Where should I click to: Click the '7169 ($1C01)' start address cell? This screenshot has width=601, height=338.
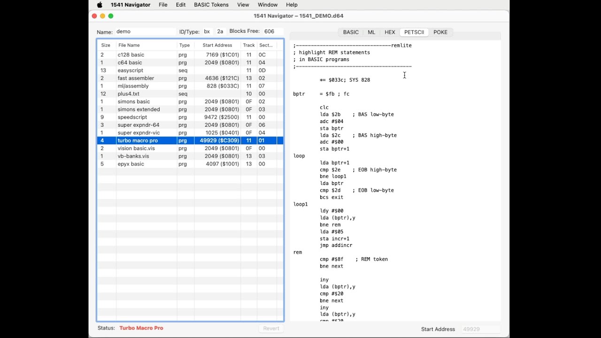[223, 55]
